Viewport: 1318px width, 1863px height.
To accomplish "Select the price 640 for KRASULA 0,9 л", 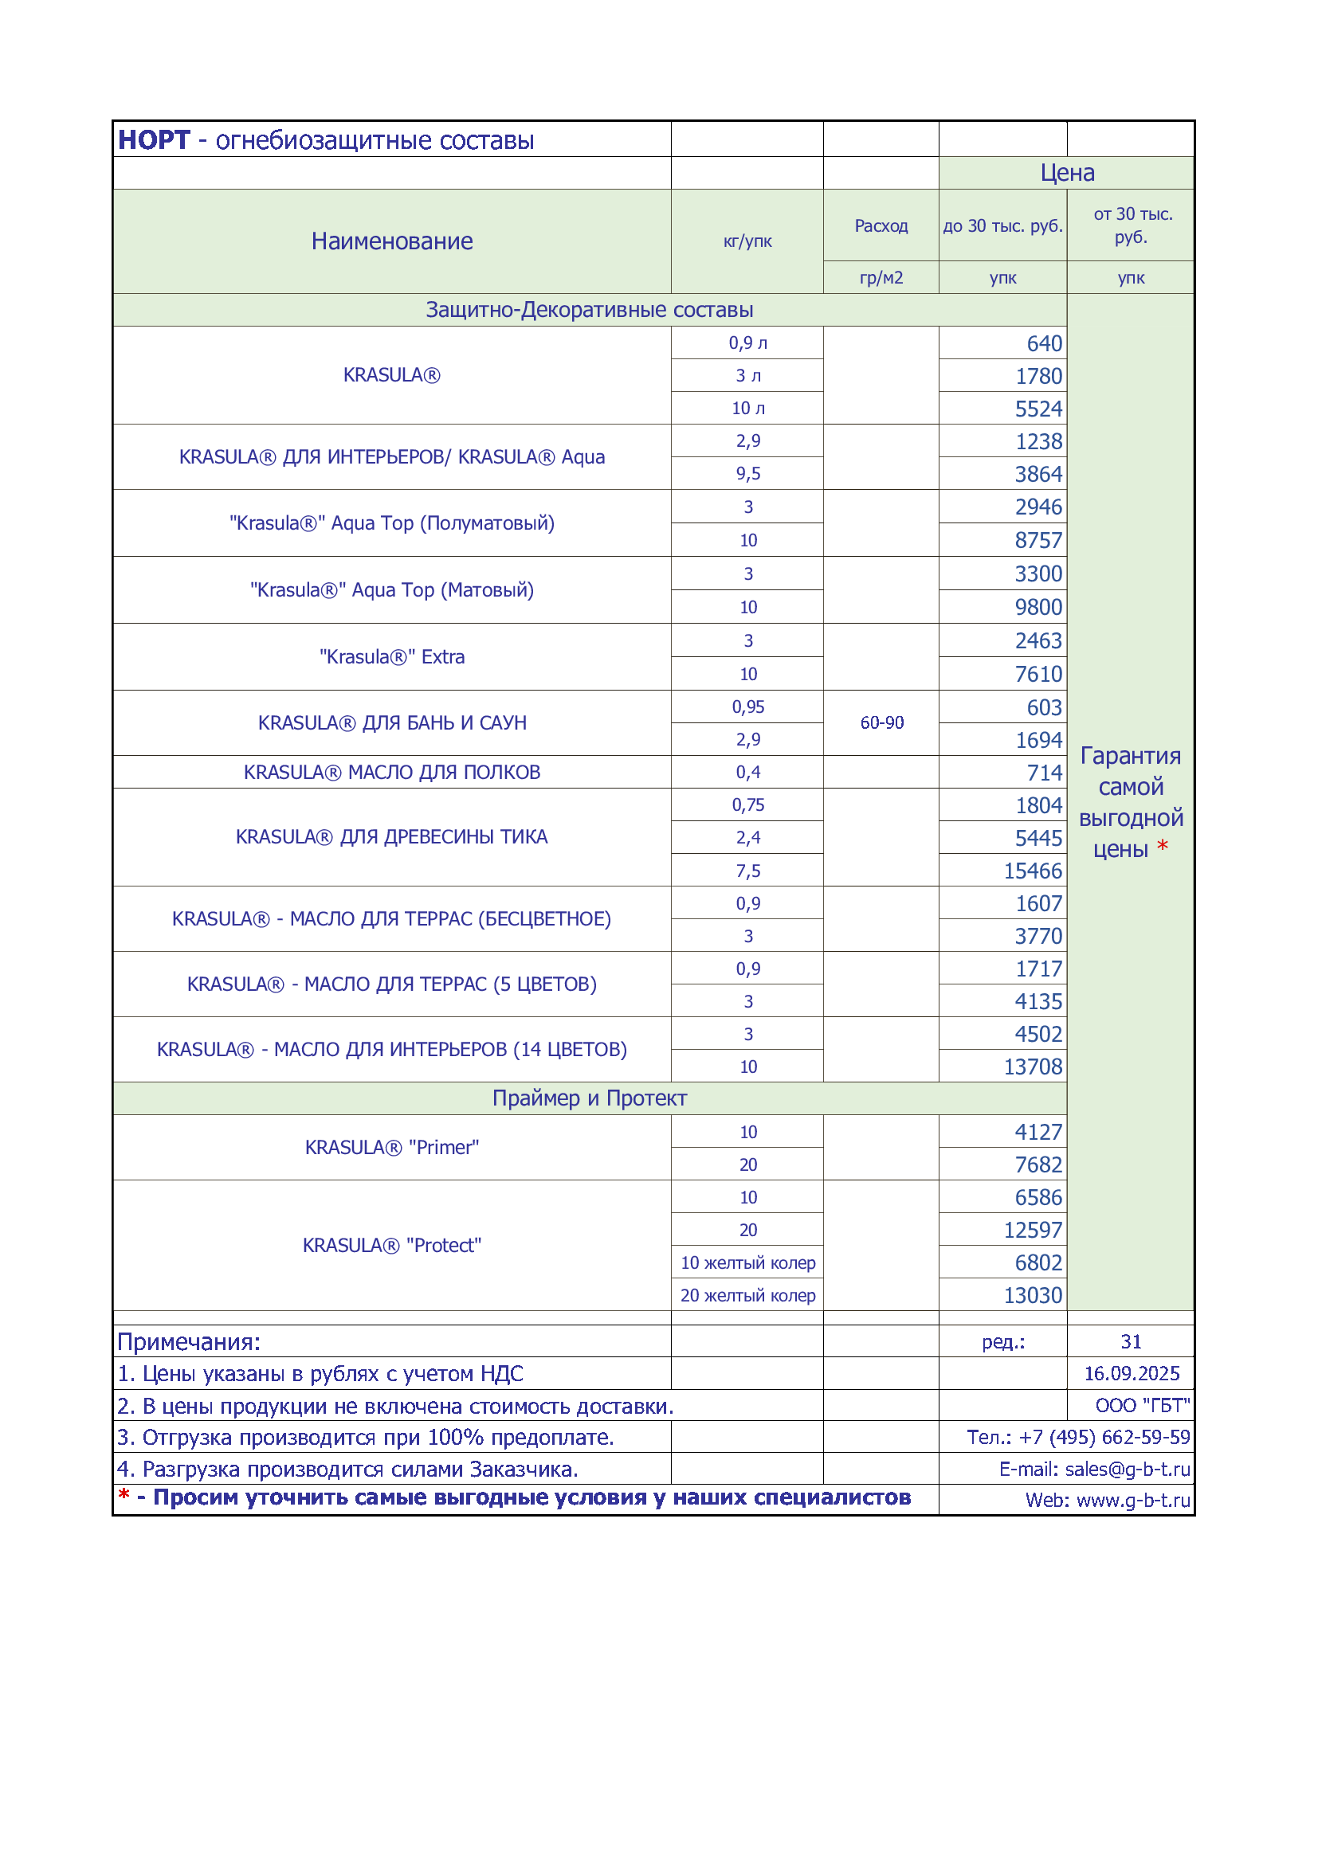I will click(x=1002, y=343).
